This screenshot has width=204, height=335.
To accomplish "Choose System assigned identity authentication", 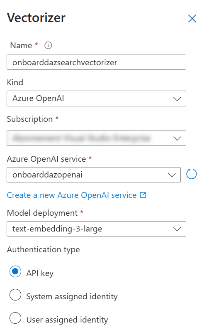I will tap(15, 295).
